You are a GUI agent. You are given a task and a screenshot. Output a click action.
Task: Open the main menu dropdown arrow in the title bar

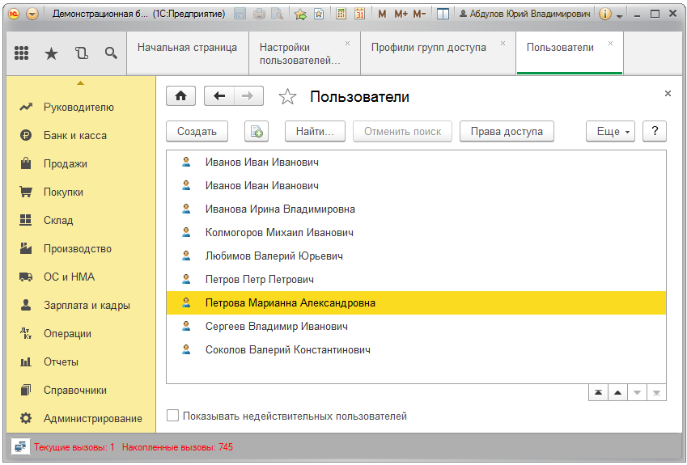click(x=32, y=14)
